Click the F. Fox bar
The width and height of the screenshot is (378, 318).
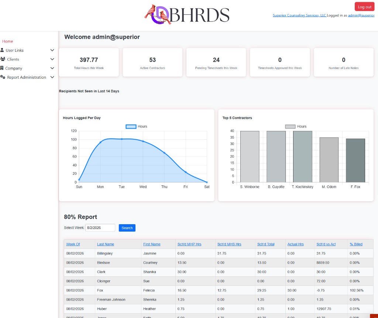point(355,160)
